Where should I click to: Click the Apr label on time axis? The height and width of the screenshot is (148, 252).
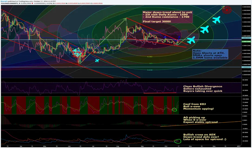[21, 146]
